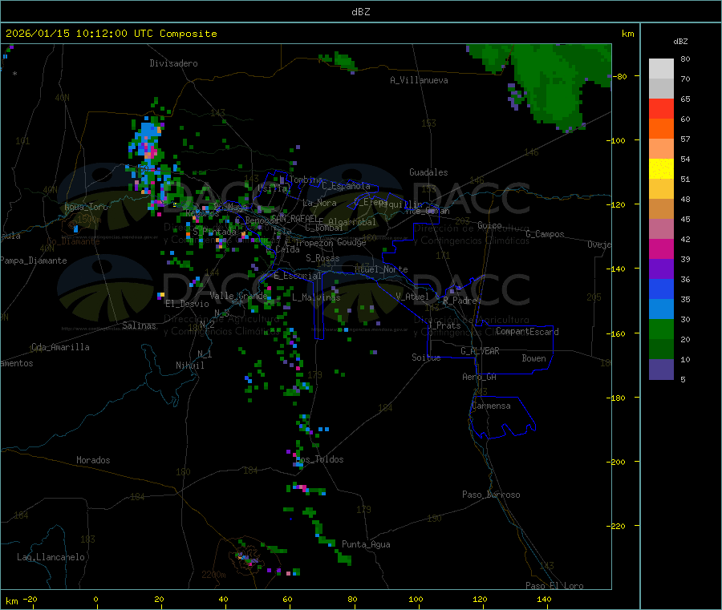The height and width of the screenshot is (610, 722).
Task: Click the Nihuil place label
Action: coord(190,366)
